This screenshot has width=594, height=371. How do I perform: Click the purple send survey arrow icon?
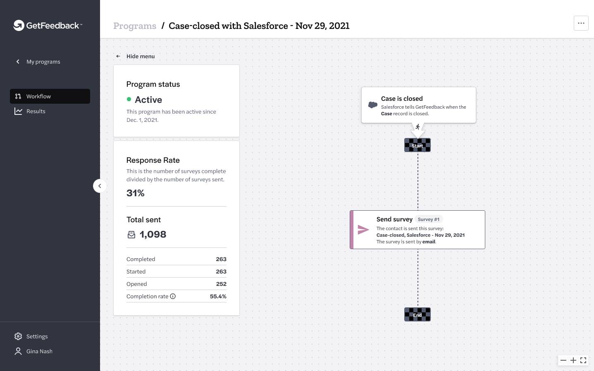point(363,230)
